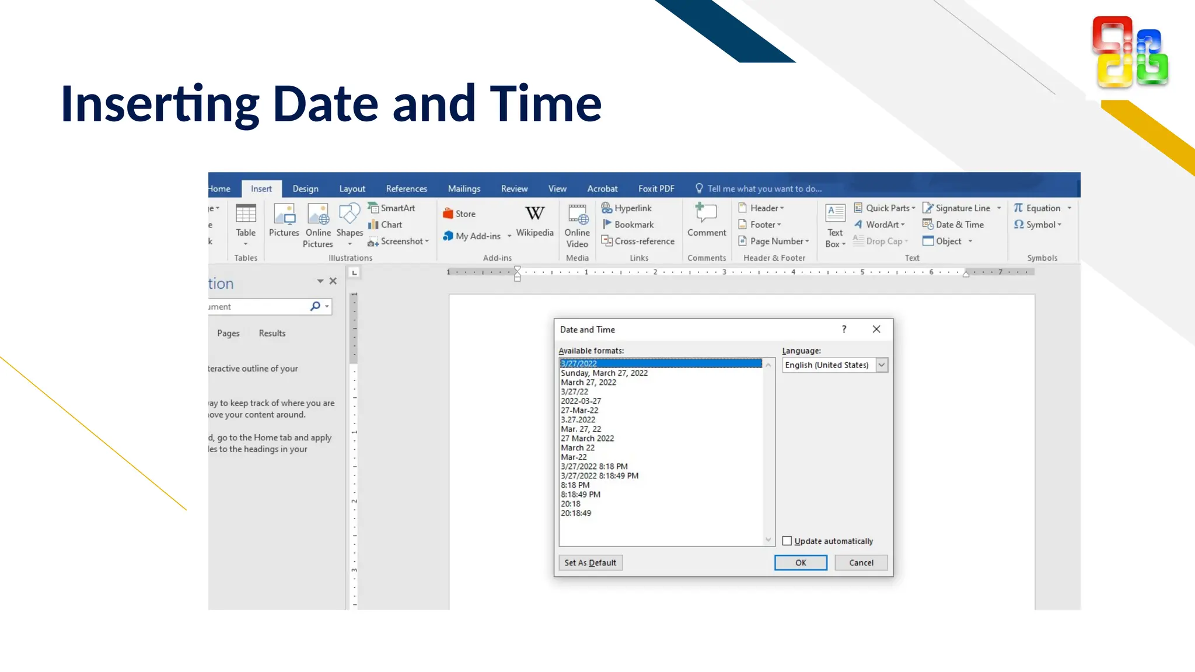Show Pages in navigation pane
The height and width of the screenshot is (672, 1195).
(228, 333)
